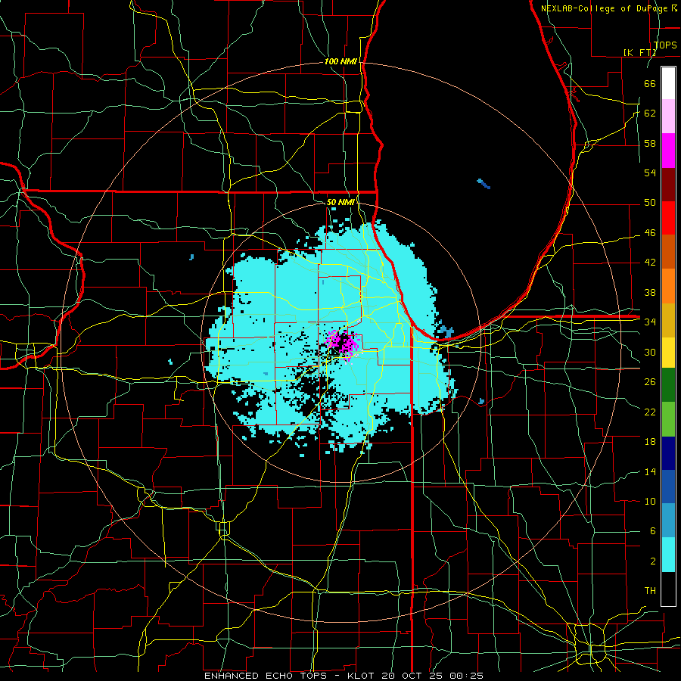Click the white swatch at the legend top
The image size is (681, 681).
pos(668,83)
